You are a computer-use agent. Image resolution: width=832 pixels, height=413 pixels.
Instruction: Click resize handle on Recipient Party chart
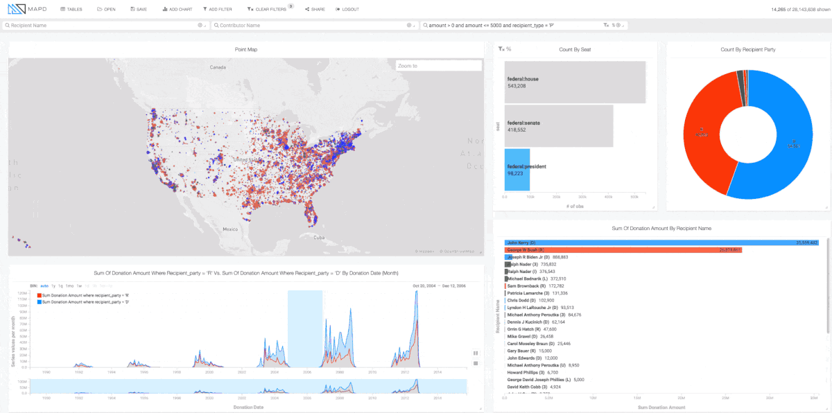(826, 207)
